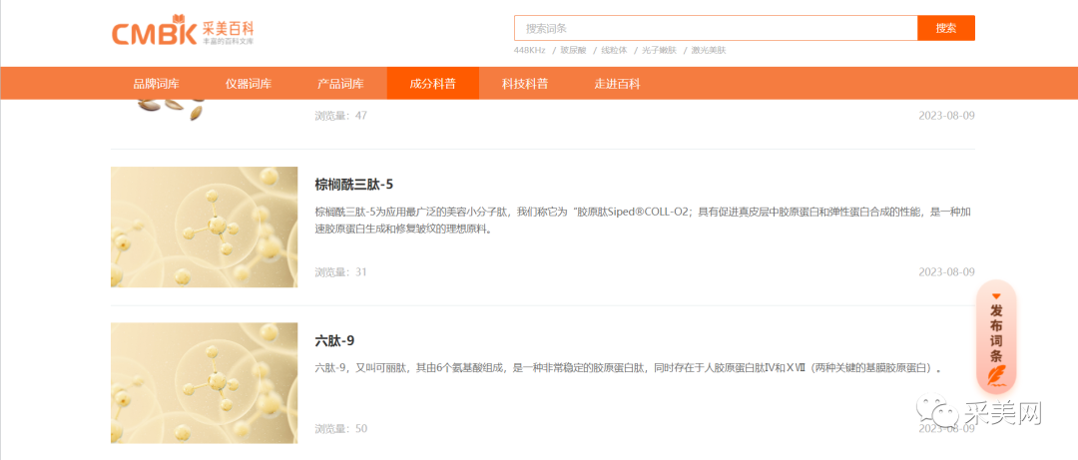Click the 发布词条 floating feather button
1078x460 pixels.
coord(995,336)
